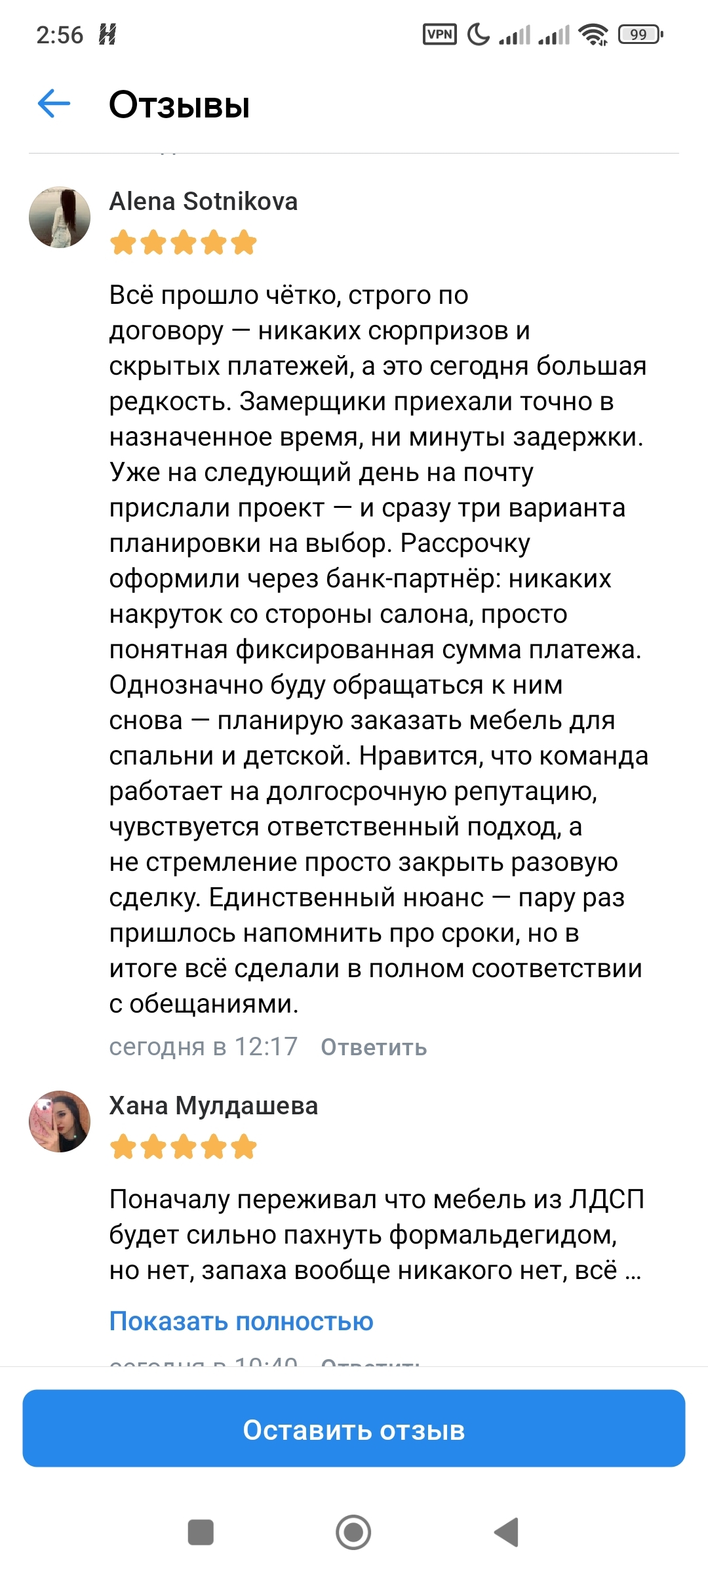
Task: Tap the timestamp сегодня в 12:17
Action: [203, 1047]
